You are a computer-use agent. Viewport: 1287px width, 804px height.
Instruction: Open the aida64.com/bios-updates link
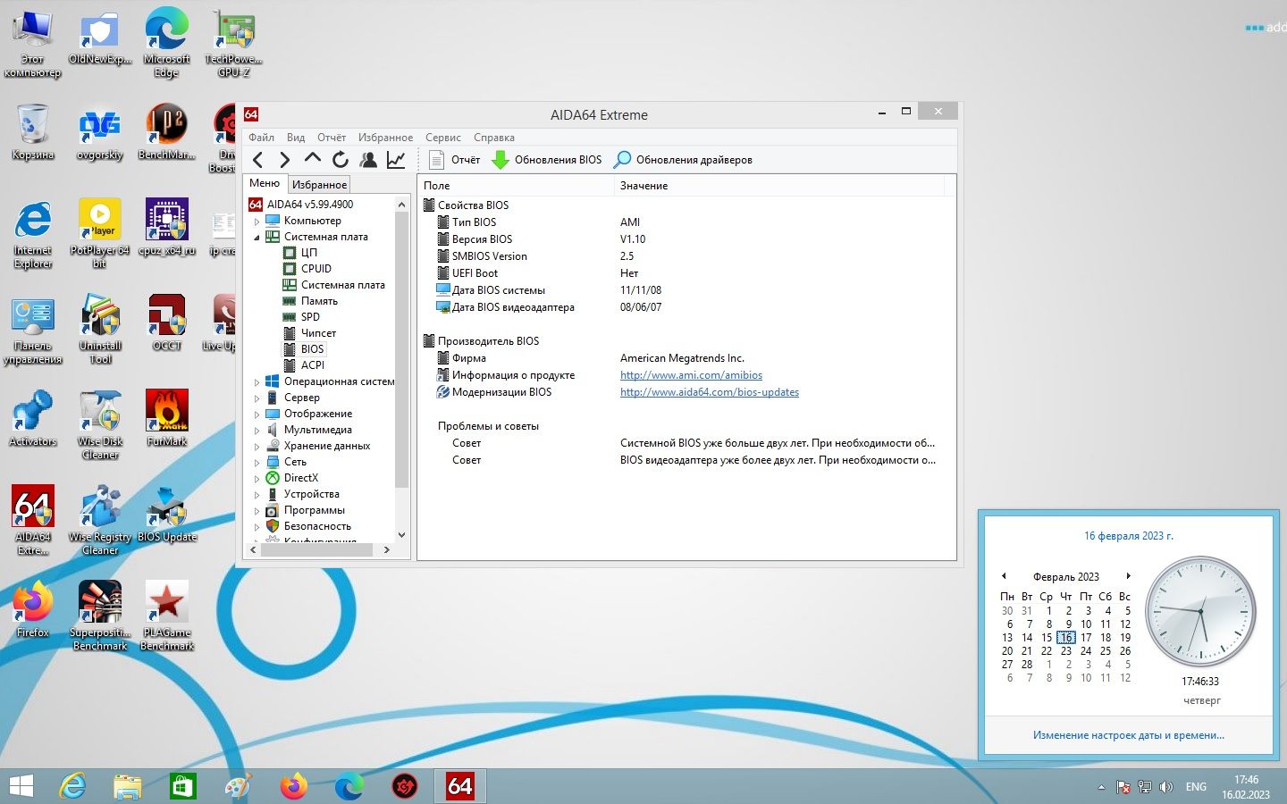[710, 392]
